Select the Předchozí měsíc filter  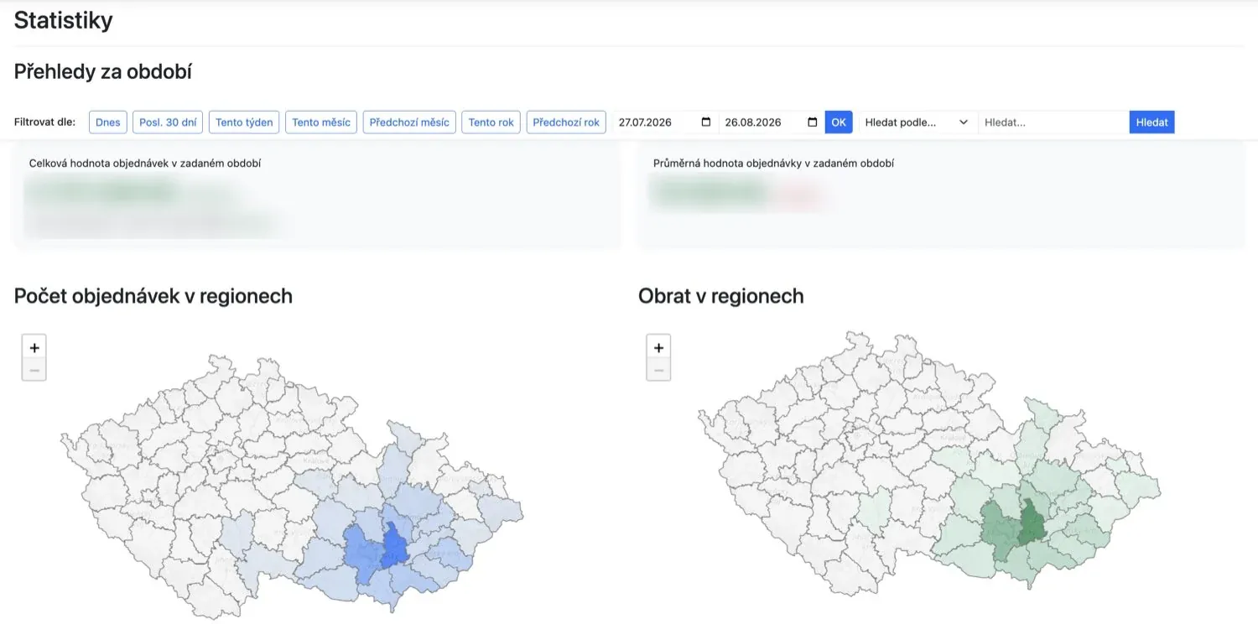[409, 122]
